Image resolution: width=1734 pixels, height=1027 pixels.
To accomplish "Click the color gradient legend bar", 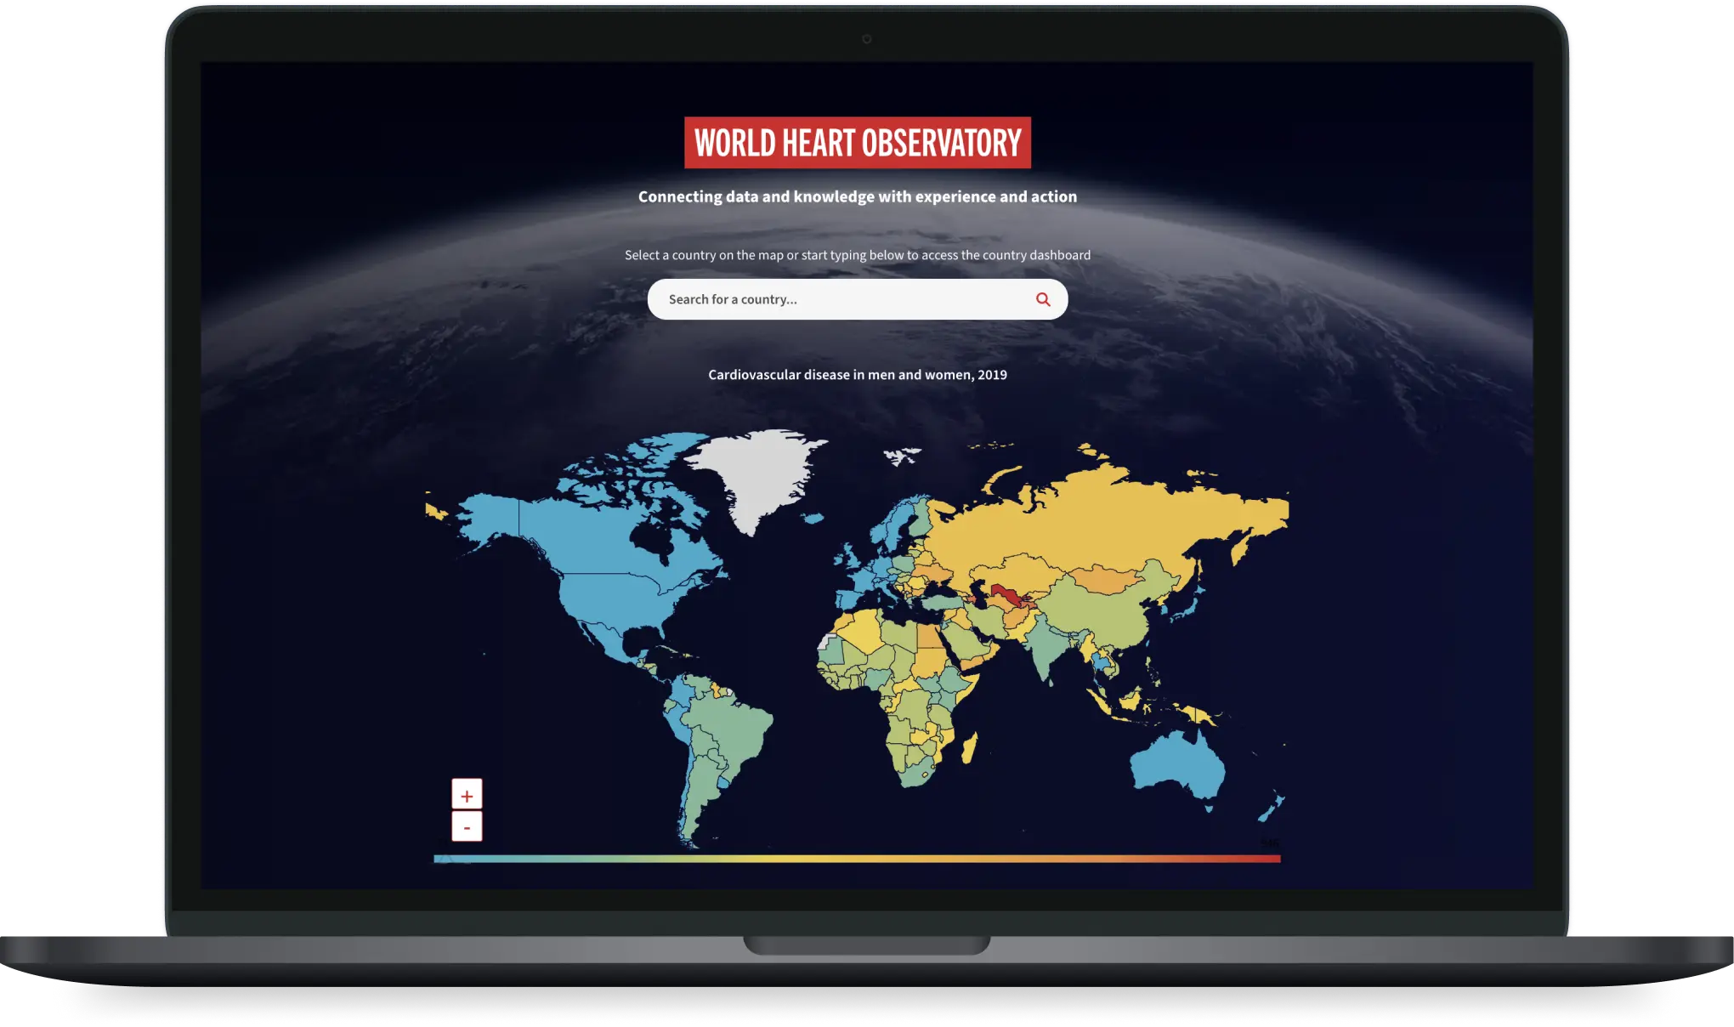I will (857, 859).
